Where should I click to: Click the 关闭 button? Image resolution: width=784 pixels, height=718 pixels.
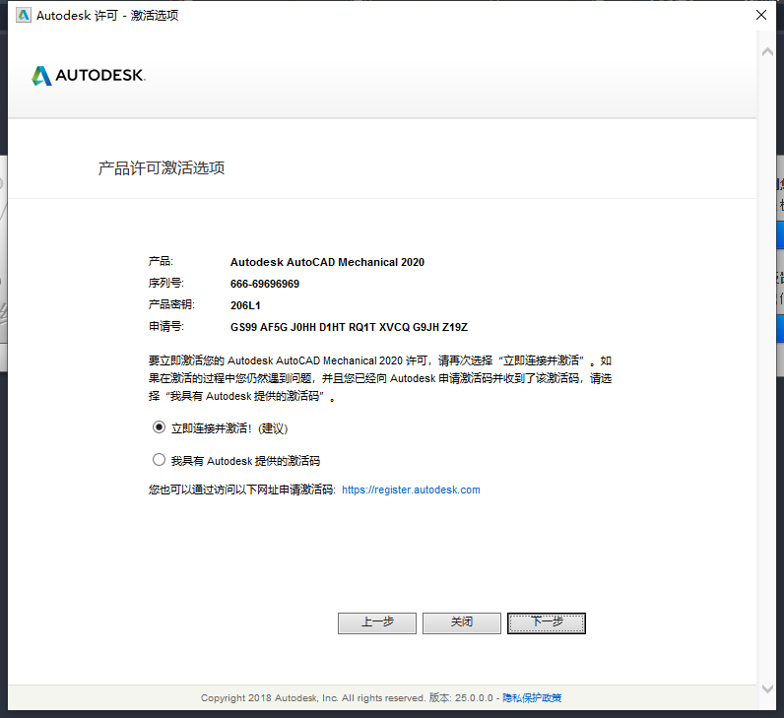point(462,623)
